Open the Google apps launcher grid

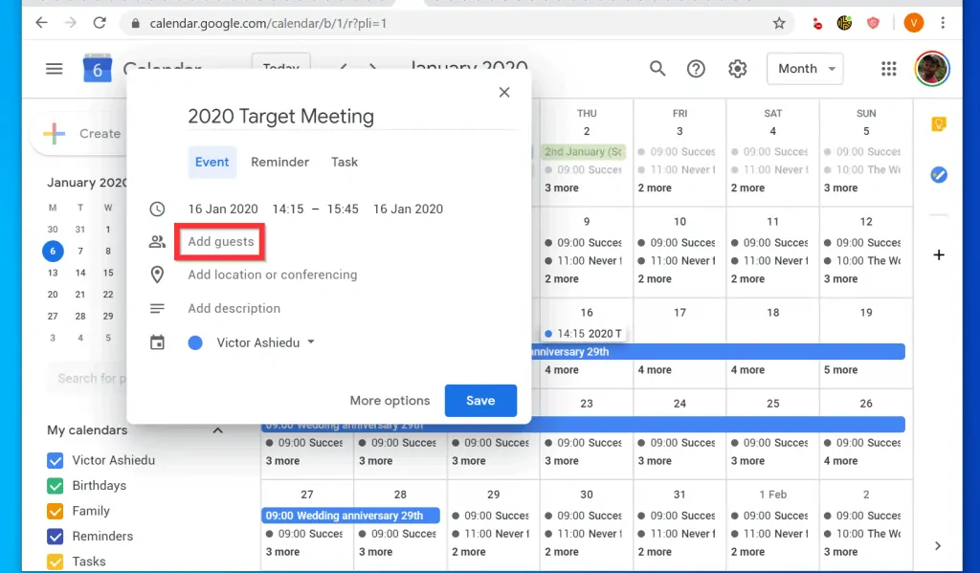click(x=888, y=68)
